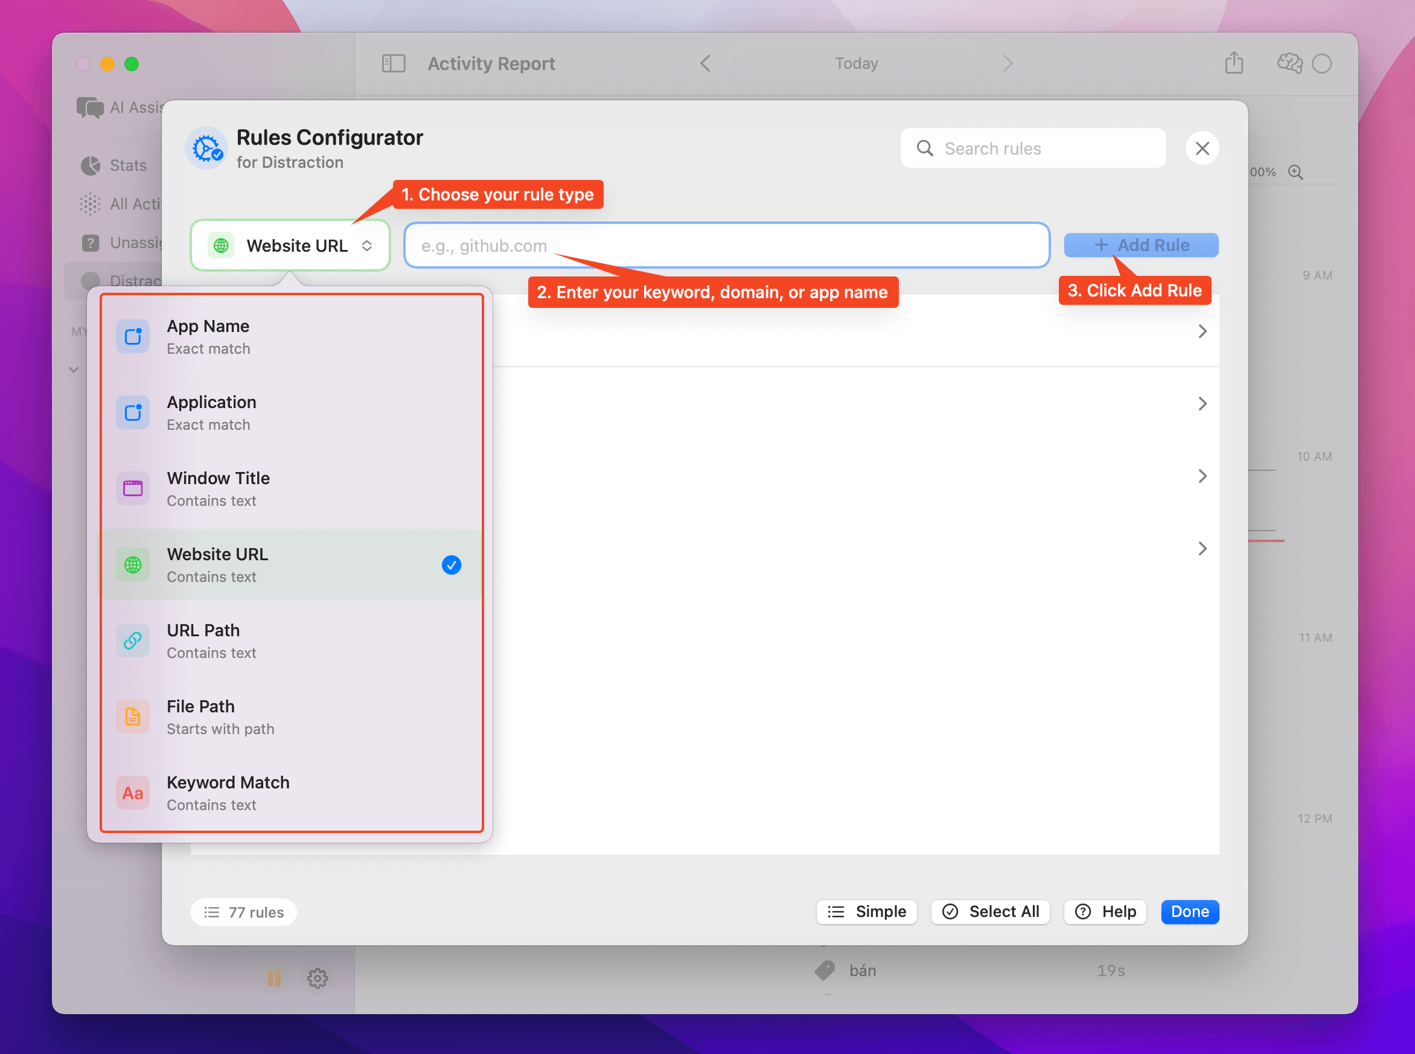Select the Website URL checked option
Viewport: 1415px width, 1054px height.
(x=290, y=564)
